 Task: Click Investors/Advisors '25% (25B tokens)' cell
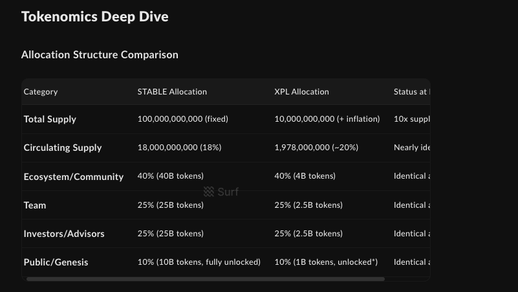tap(171, 234)
